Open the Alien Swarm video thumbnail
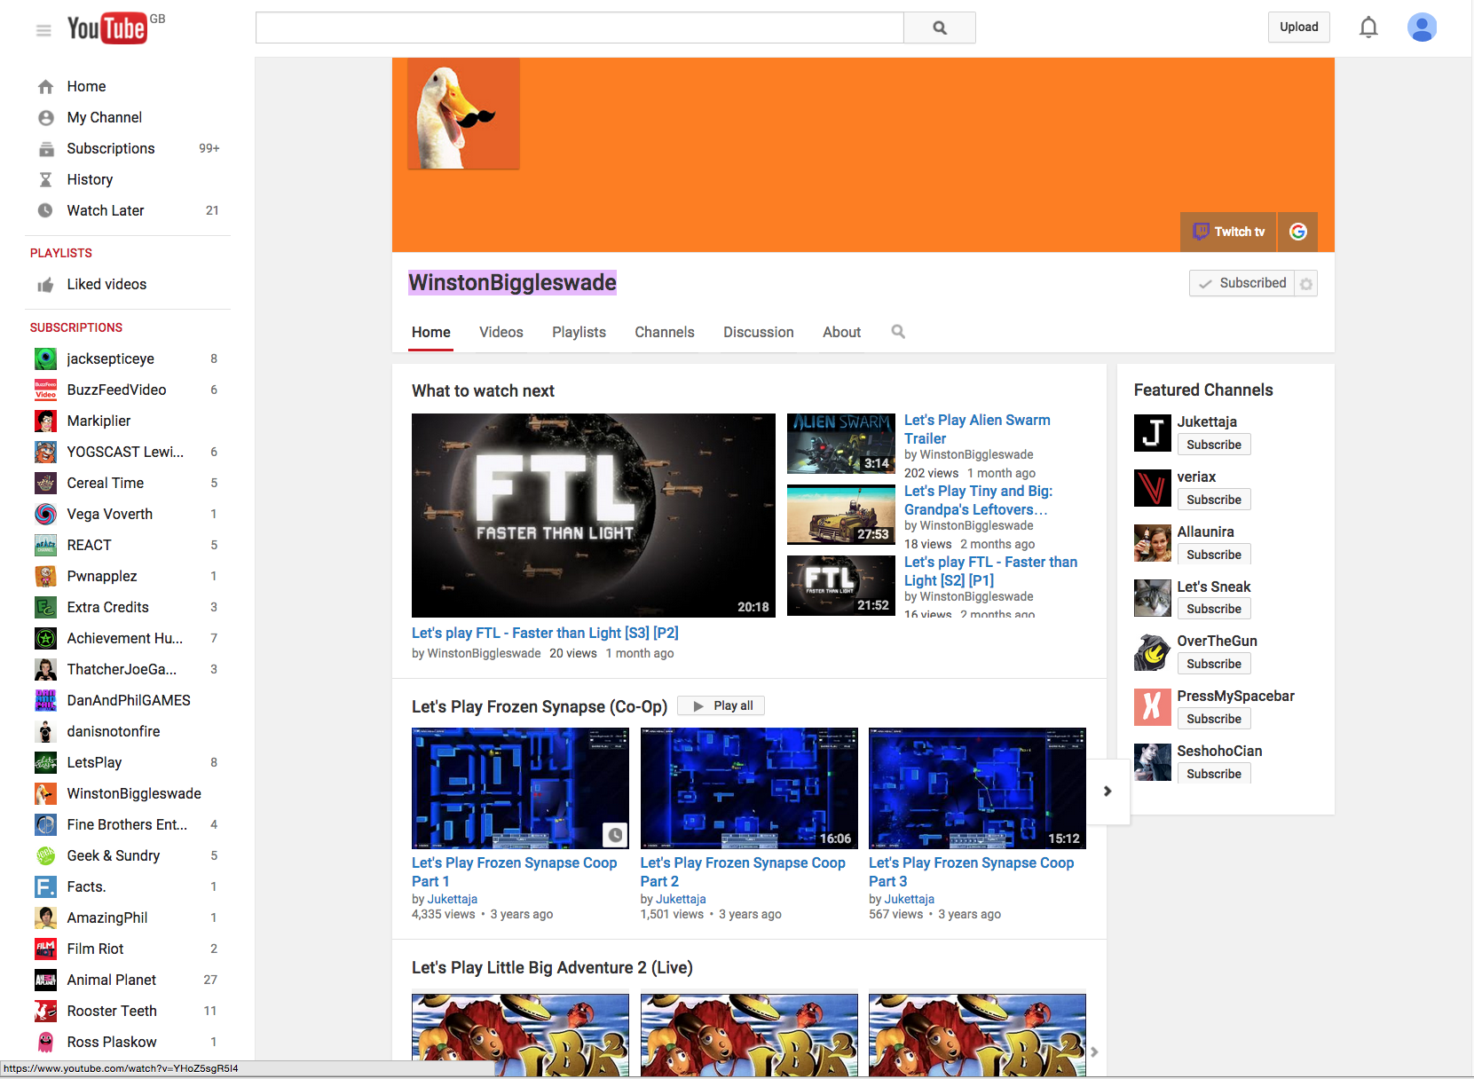This screenshot has width=1474, height=1079. [841, 444]
